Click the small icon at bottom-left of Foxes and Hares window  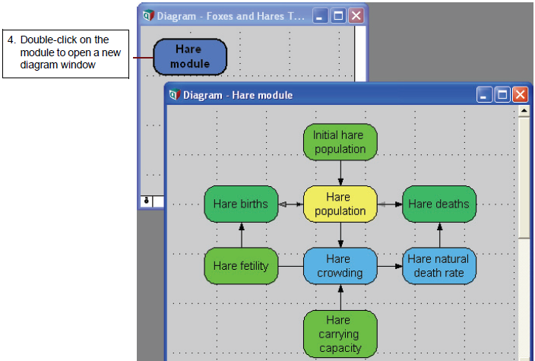(147, 201)
